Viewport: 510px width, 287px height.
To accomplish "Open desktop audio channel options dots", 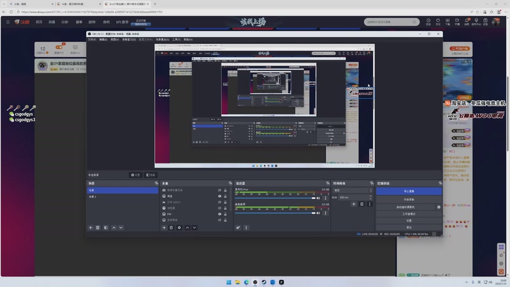I will click(325, 213).
